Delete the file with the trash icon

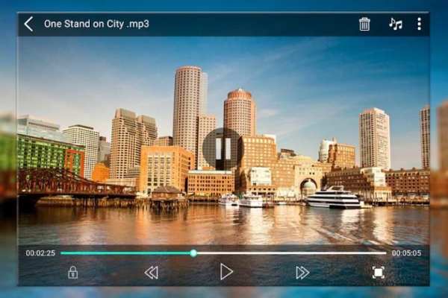[364, 24]
